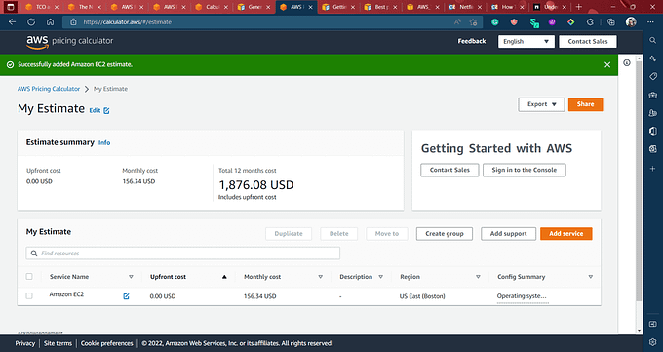
Task: Click the Share button
Action: (x=585, y=104)
